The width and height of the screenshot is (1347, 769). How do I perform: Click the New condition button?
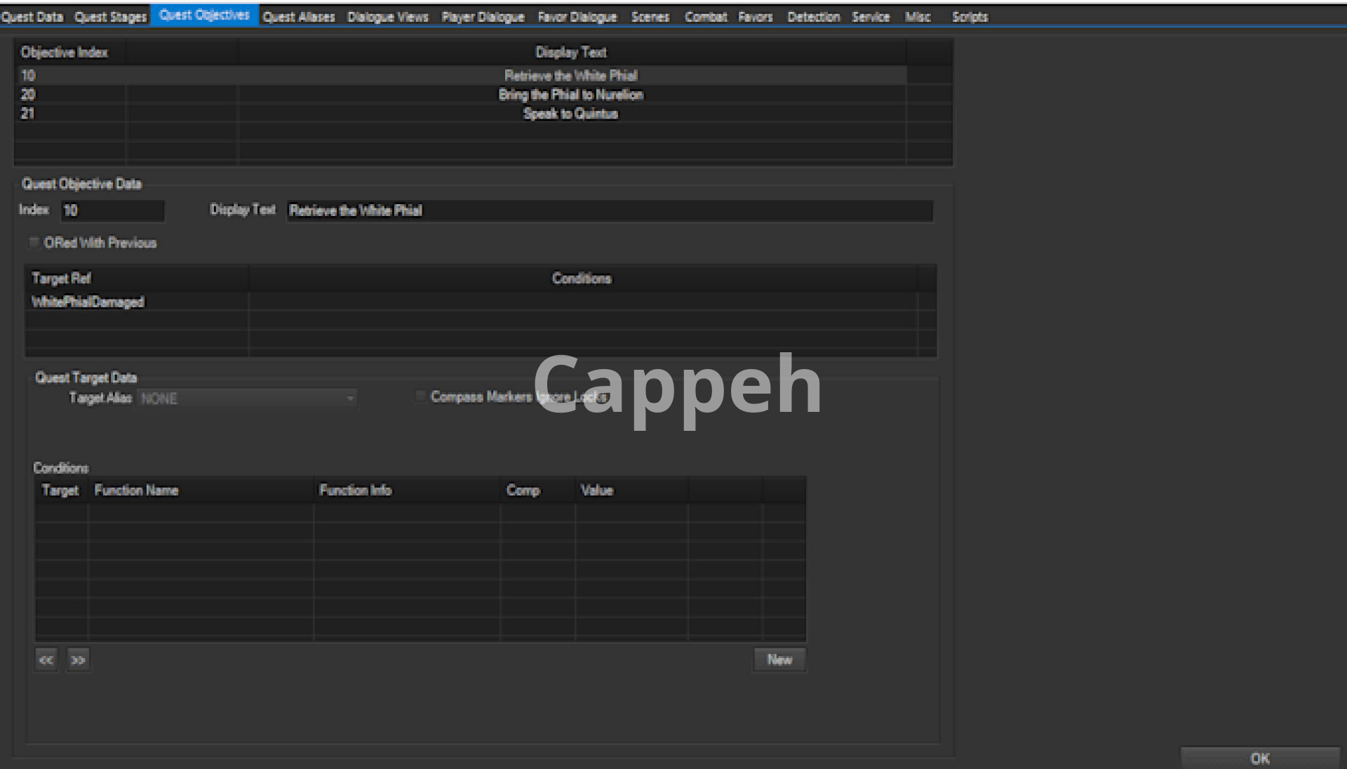tap(779, 660)
